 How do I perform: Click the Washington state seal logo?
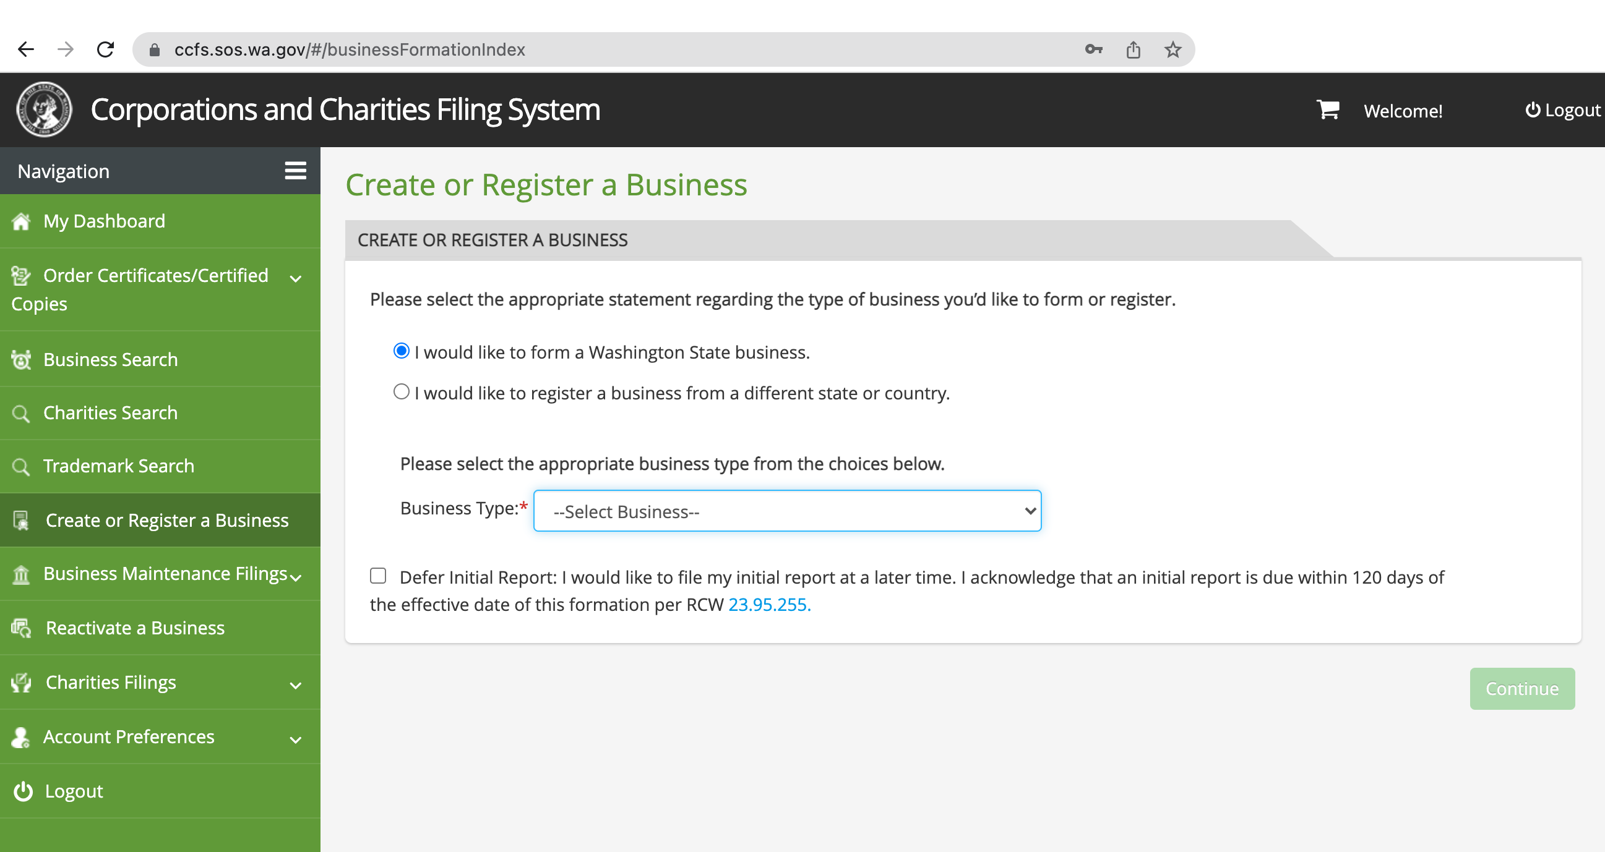43,109
